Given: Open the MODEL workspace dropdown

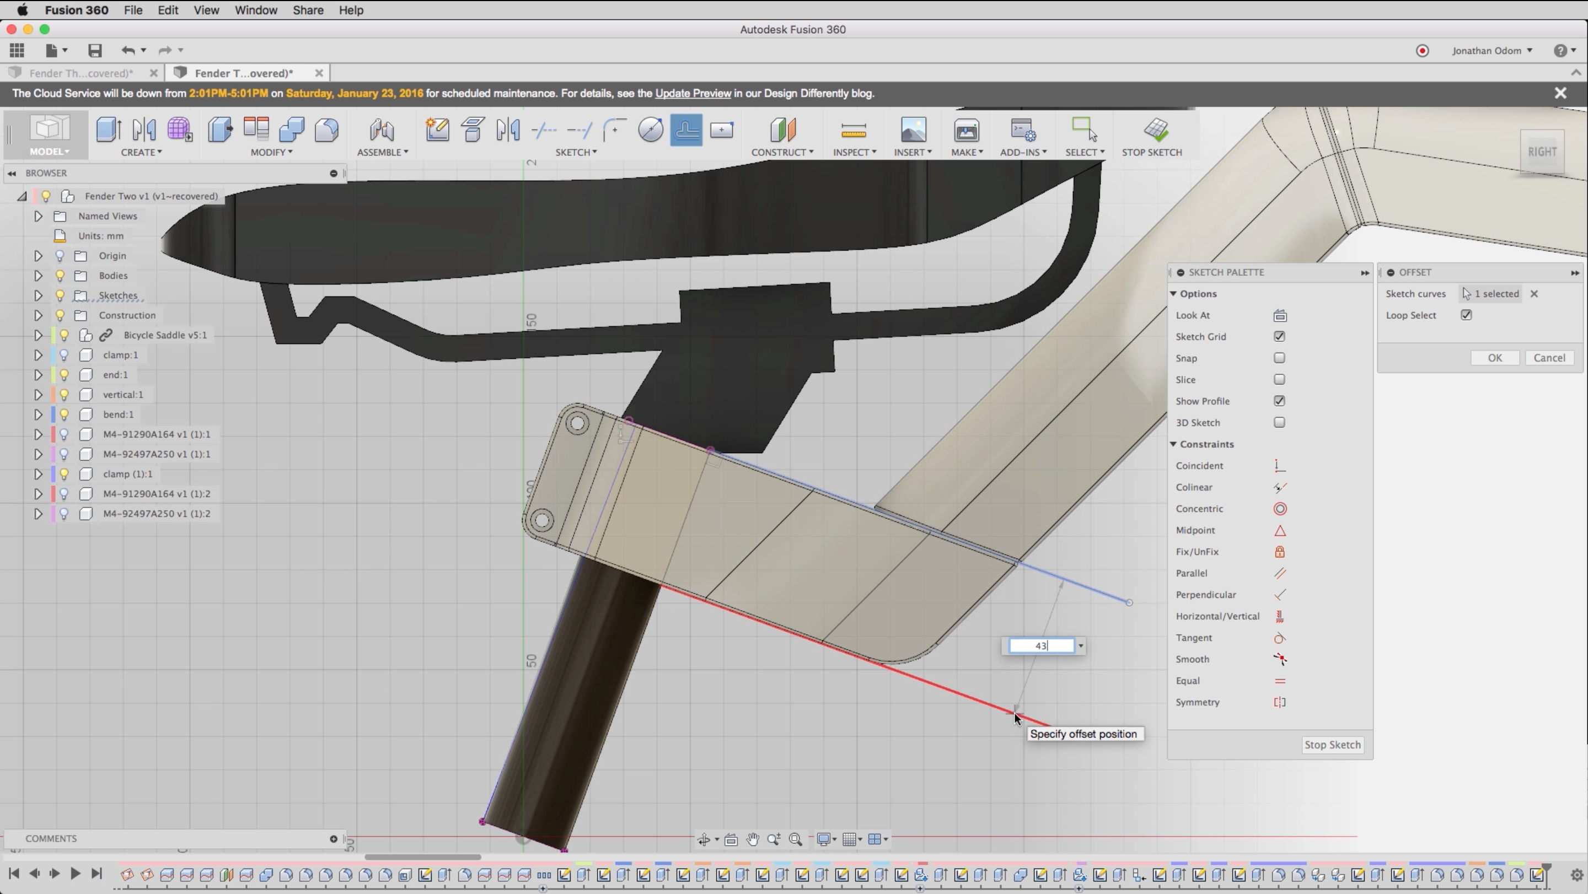Looking at the screenshot, I should 49,152.
